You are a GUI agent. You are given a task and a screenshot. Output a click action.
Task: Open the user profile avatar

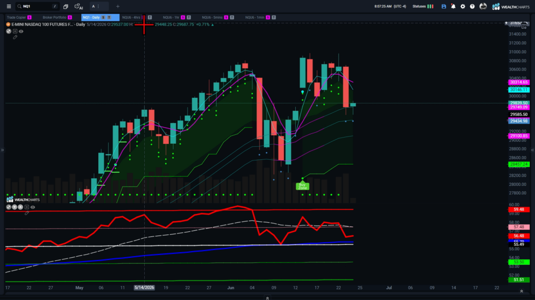coord(483,6)
